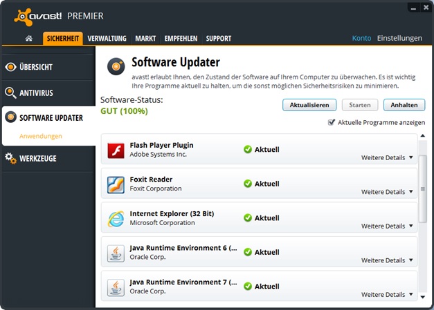Click the Internet Explorer app icon

tap(116, 219)
